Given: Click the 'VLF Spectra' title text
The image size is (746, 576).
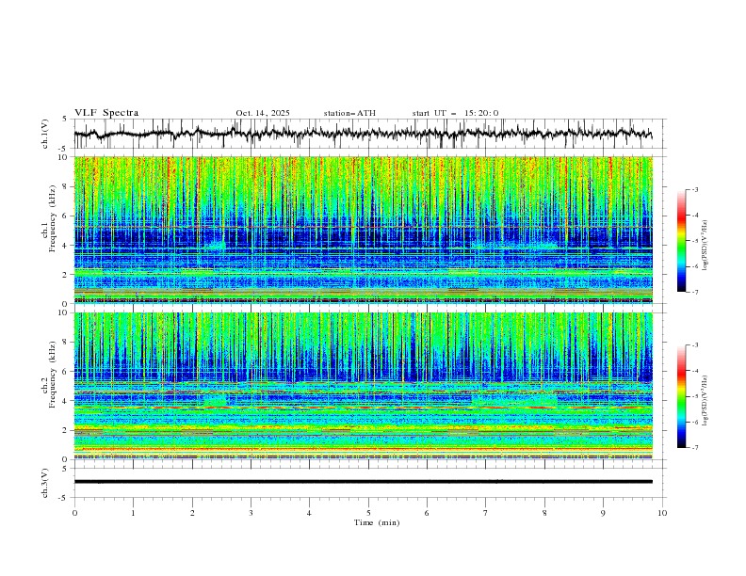Looking at the screenshot, I should [x=106, y=113].
